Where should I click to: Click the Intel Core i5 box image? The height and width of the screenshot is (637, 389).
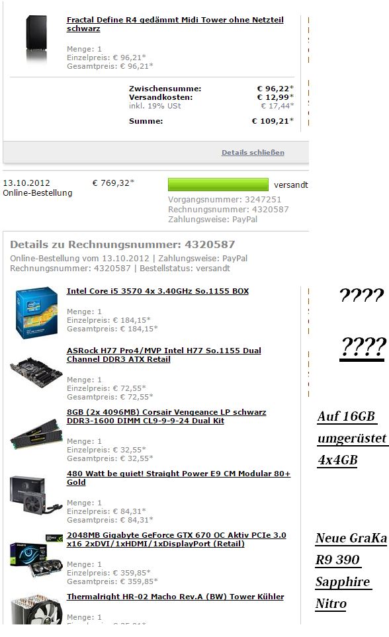click(x=36, y=312)
